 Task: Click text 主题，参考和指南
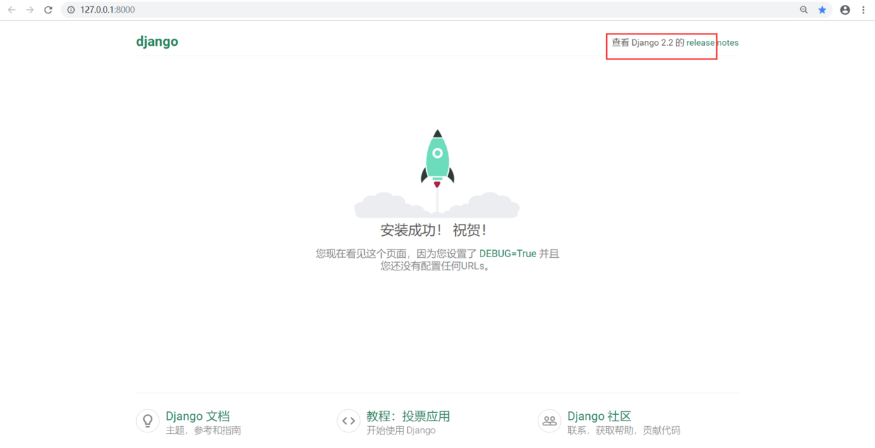(x=203, y=430)
